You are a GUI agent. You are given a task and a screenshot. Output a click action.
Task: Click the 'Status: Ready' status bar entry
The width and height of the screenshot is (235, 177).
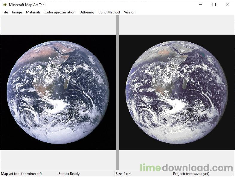tap(69, 173)
